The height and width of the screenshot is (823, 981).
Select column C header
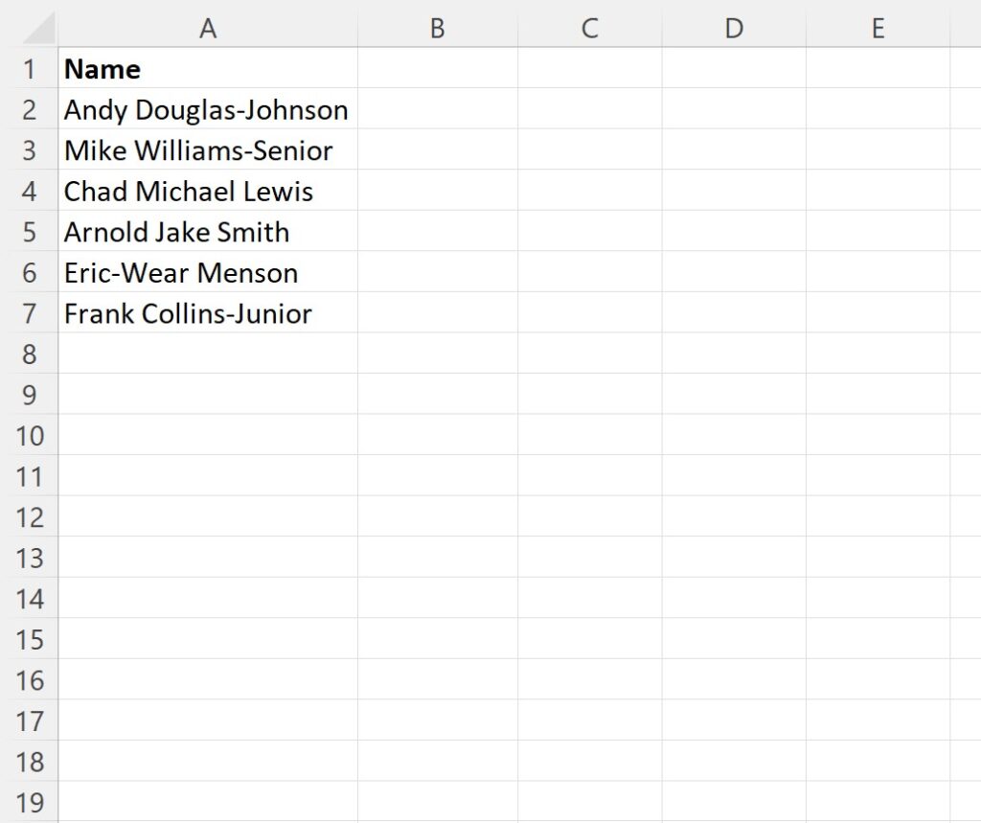(x=589, y=29)
